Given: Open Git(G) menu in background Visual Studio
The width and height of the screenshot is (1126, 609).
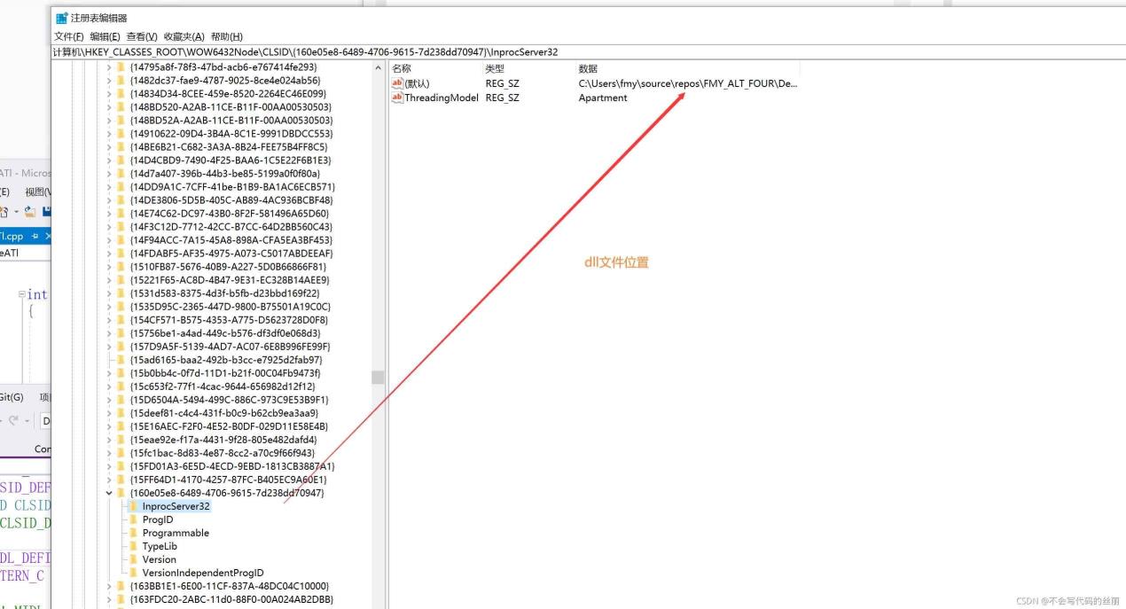Looking at the screenshot, I should pos(12,397).
